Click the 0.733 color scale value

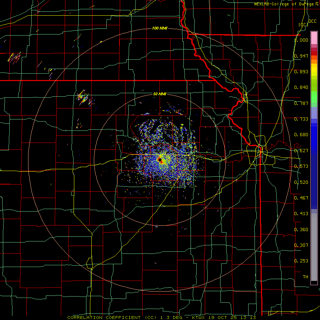click(x=301, y=119)
